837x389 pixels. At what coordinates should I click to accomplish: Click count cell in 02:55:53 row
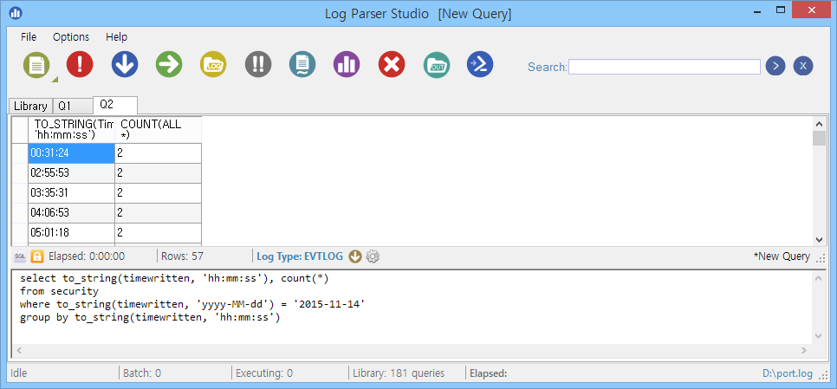tap(158, 173)
